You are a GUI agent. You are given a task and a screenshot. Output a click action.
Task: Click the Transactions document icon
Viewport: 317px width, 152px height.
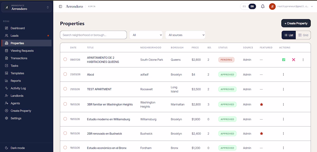[6, 58]
